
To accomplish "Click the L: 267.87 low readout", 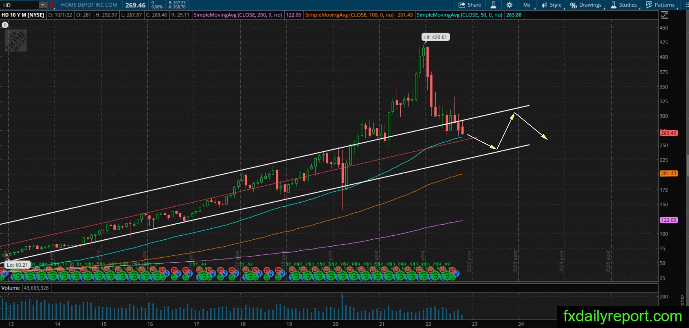I will pos(131,15).
